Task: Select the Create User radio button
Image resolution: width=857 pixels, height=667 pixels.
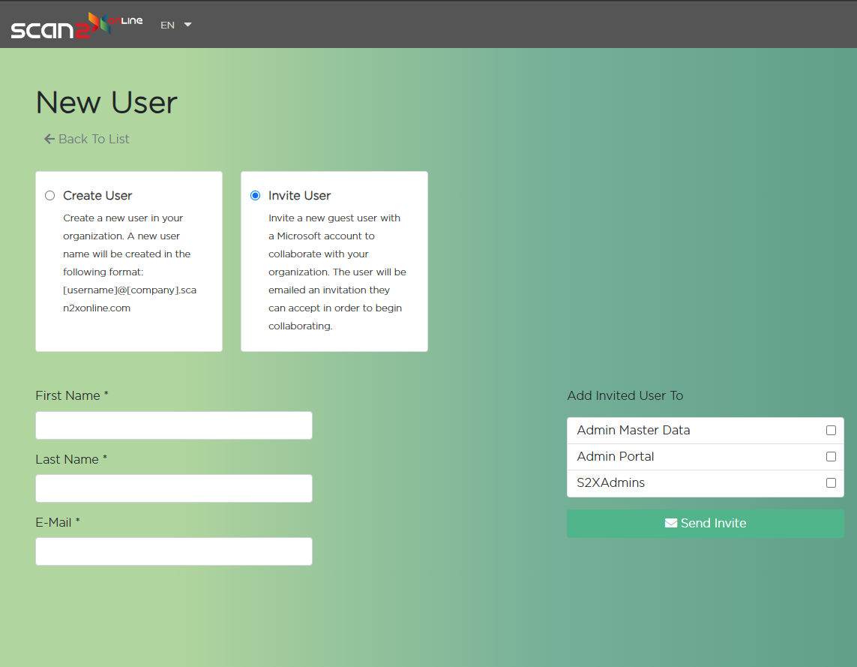Action: pyautogui.click(x=50, y=196)
